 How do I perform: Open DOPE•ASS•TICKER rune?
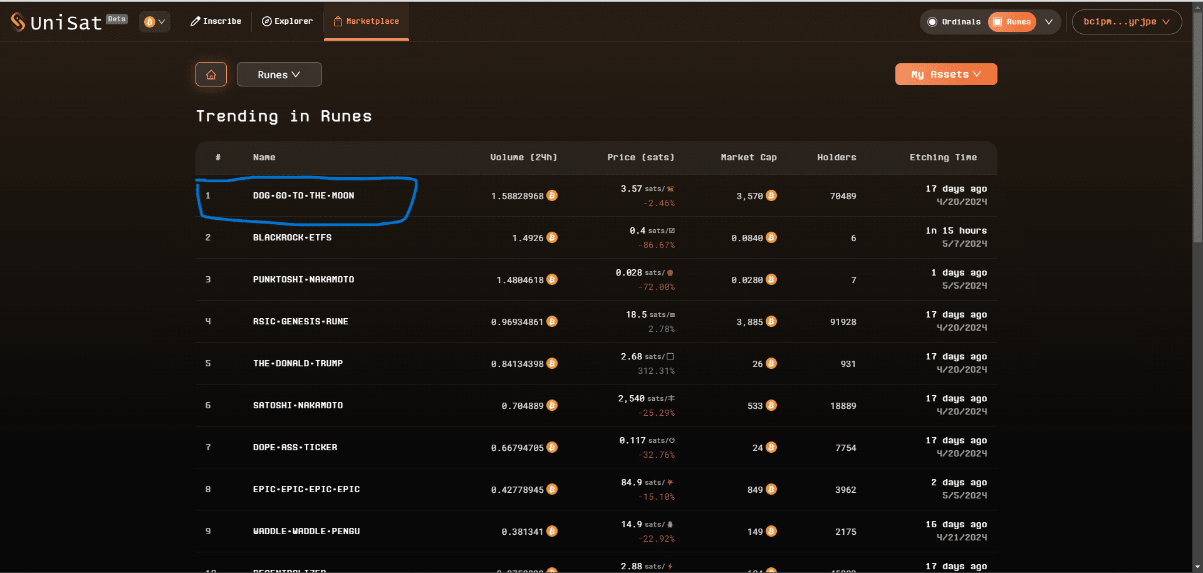(294, 447)
